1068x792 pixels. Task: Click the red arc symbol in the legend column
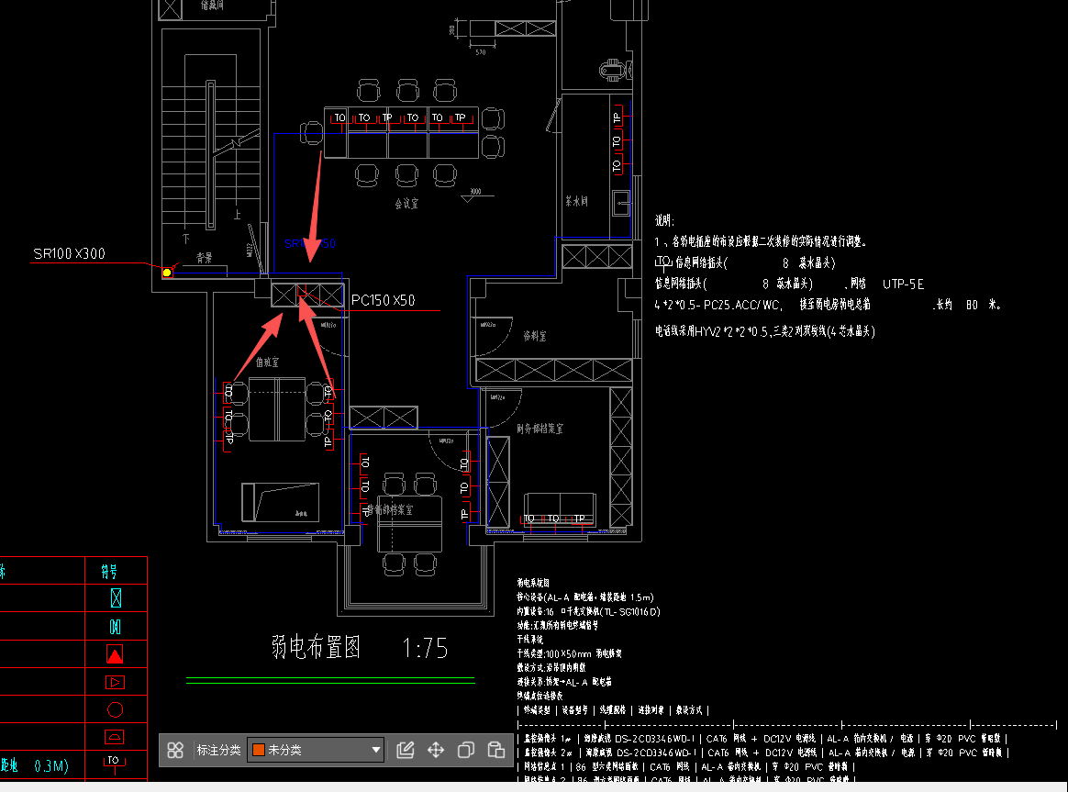(114, 735)
